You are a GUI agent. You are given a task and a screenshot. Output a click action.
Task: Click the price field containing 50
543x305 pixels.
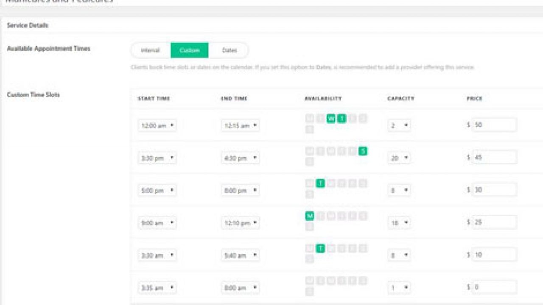tap(494, 125)
